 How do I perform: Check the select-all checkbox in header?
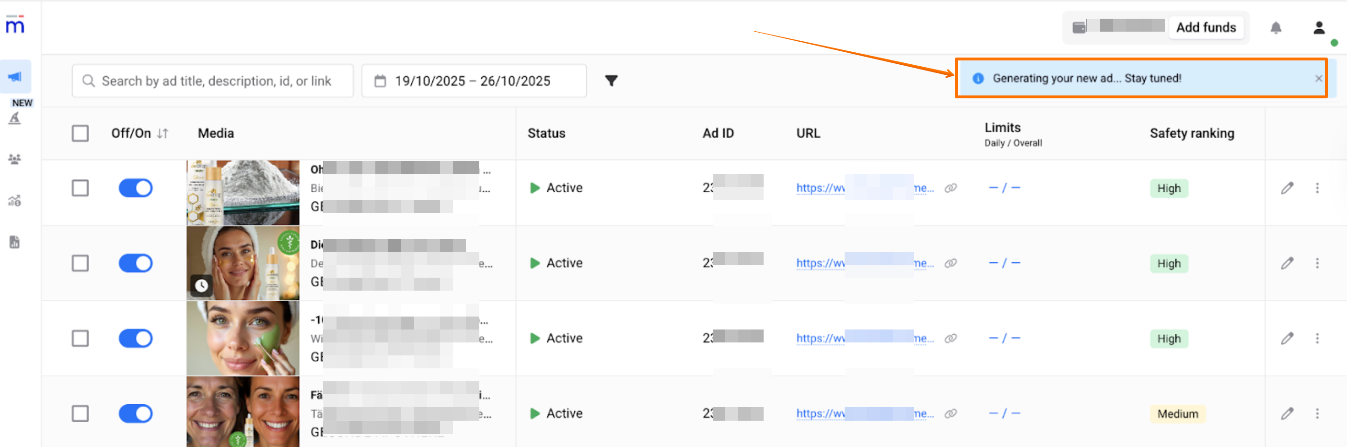[x=80, y=133]
